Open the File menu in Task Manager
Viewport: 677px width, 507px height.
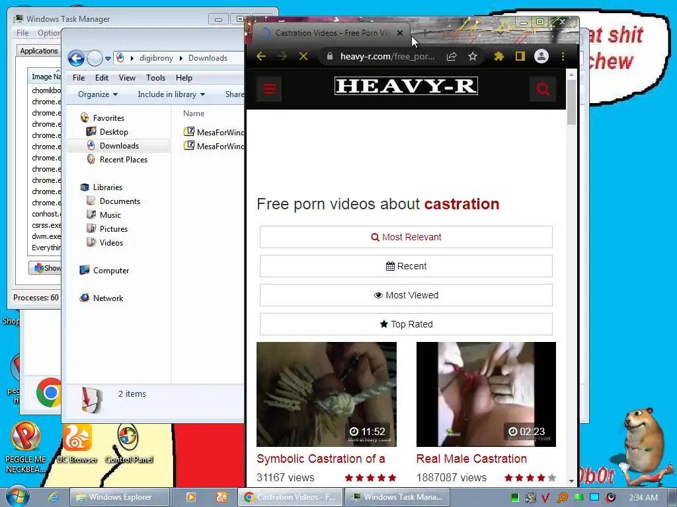pyautogui.click(x=22, y=33)
